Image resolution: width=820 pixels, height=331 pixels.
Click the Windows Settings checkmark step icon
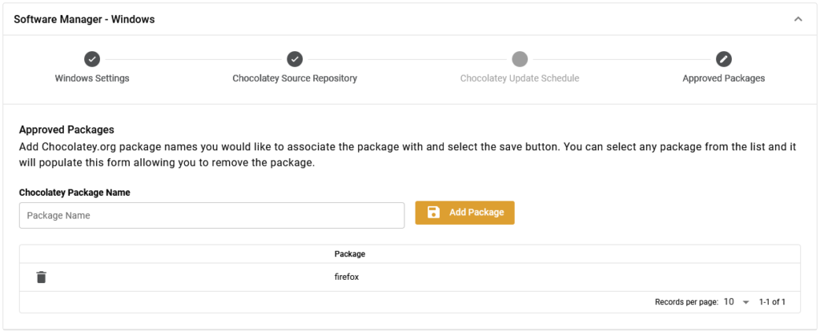(x=92, y=59)
